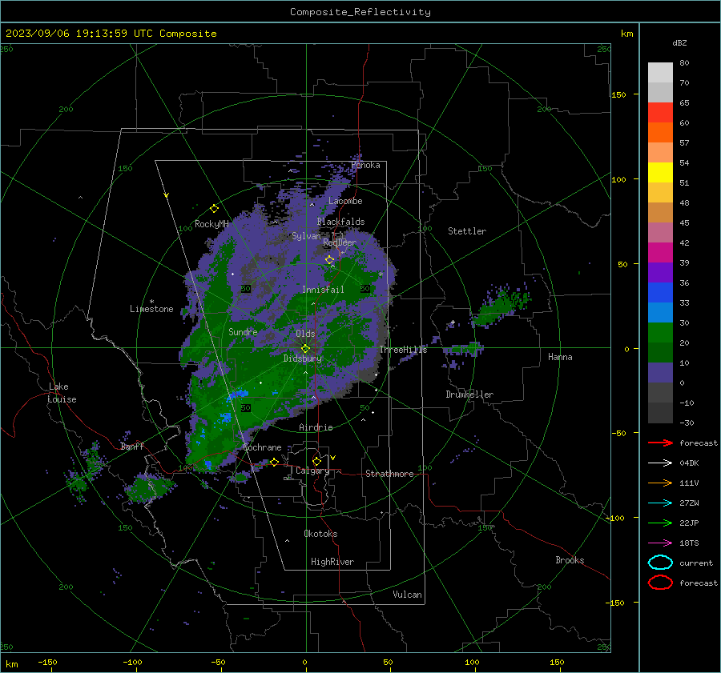The image size is (721, 673).
Task: Click the green 22JP arrow icon
Action: (x=660, y=523)
